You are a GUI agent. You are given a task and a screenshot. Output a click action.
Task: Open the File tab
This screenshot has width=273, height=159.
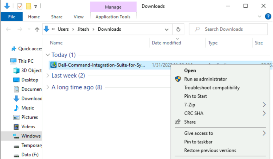12,17
